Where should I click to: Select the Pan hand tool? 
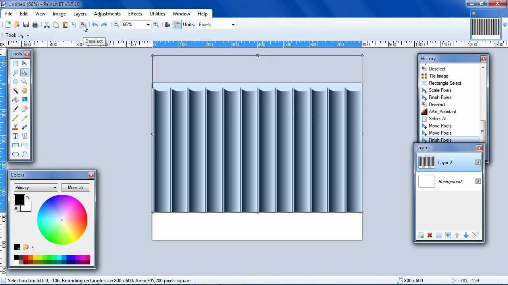coord(25,91)
